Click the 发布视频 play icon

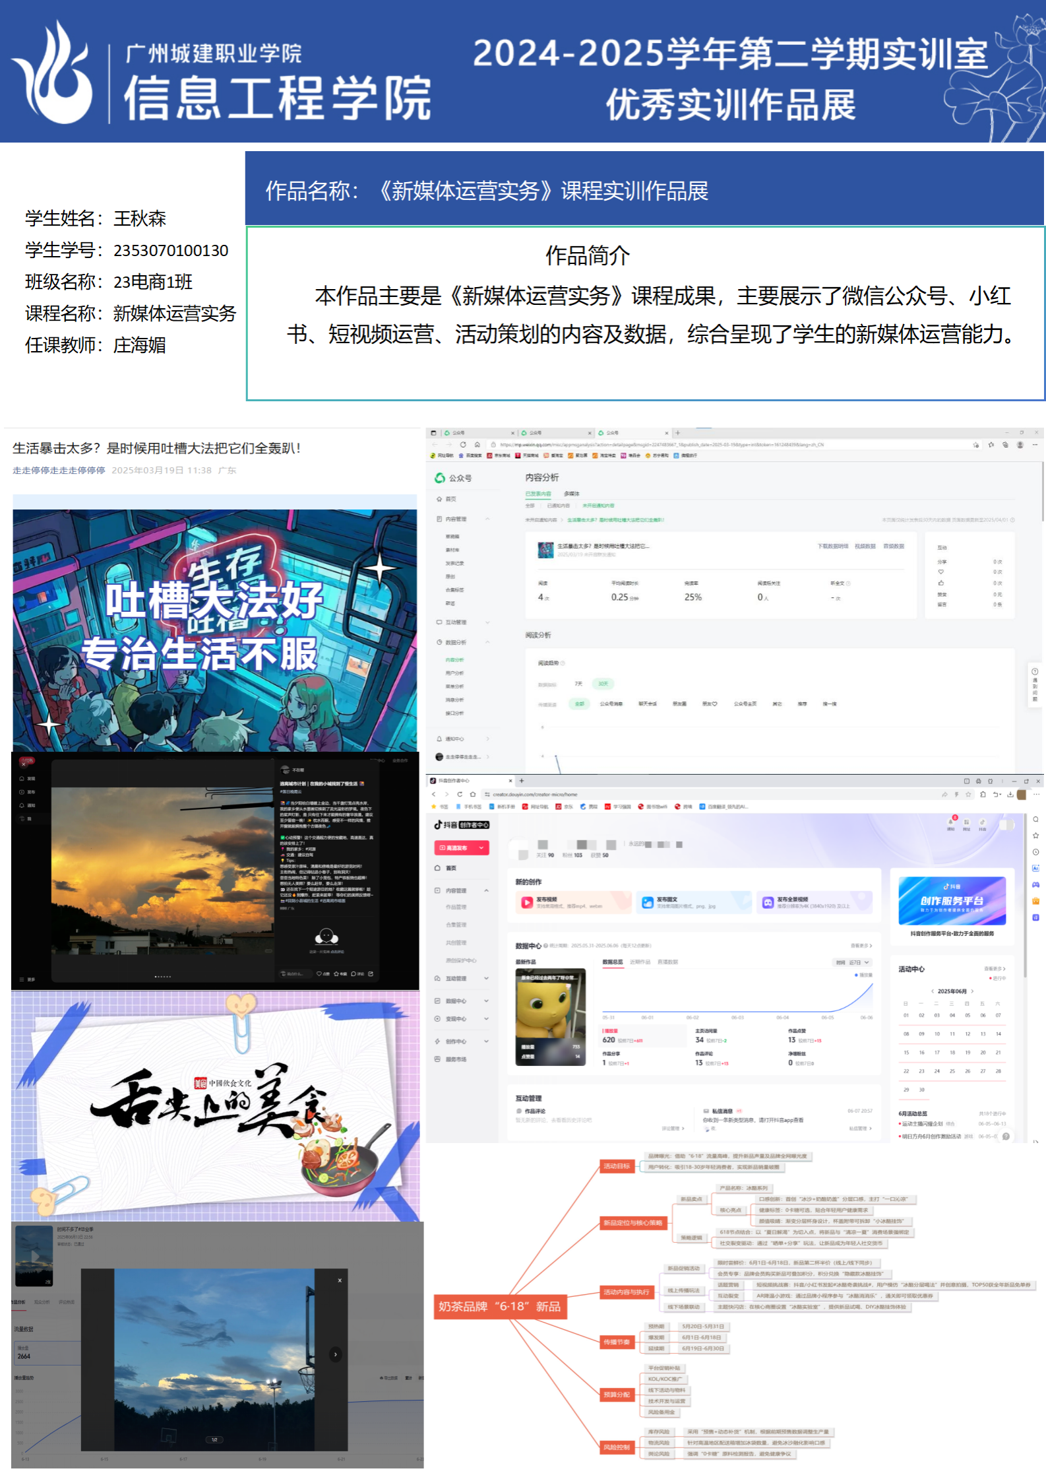pos(527,902)
